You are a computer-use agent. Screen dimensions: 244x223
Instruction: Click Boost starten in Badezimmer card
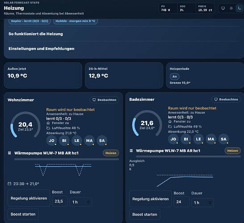click(x=145, y=215)
